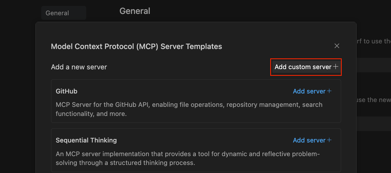The width and height of the screenshot is (391, 173).
Task: Click plus icon beside Sequential Thinking's Add server
Action: pos(329,140)
